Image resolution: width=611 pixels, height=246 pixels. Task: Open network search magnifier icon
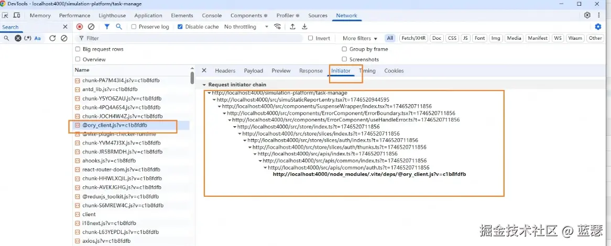coord(119,27)
